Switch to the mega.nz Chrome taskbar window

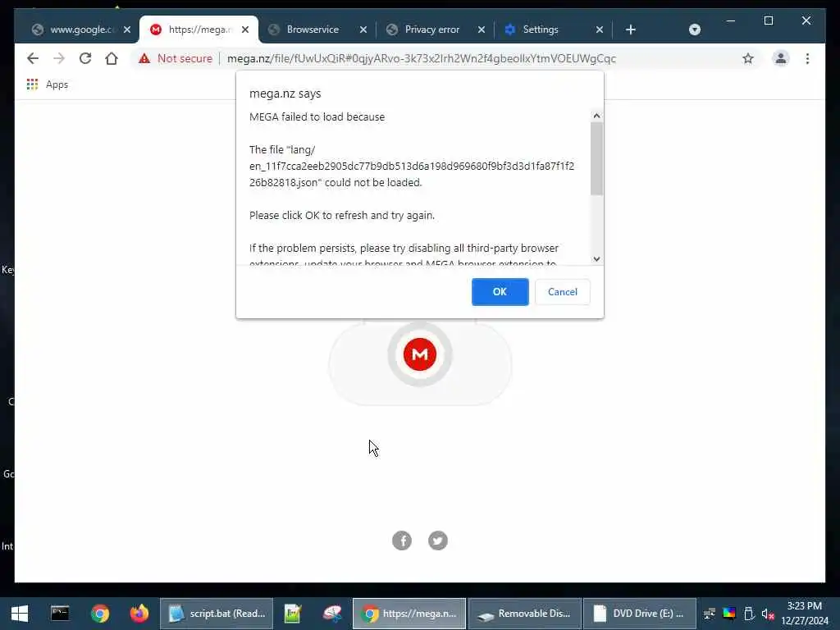[x=409, y=614]
